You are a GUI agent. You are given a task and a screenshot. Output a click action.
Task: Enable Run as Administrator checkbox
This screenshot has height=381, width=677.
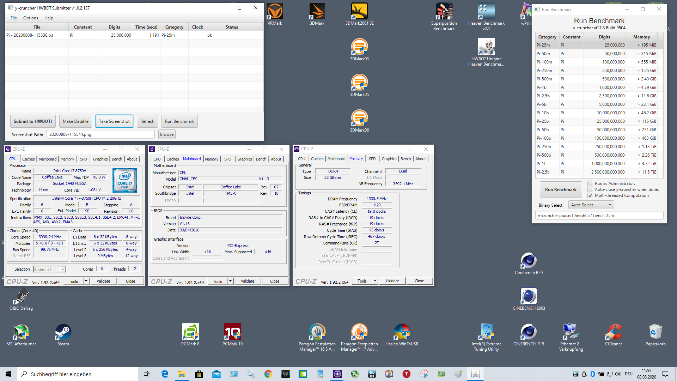tap(590, 183)
